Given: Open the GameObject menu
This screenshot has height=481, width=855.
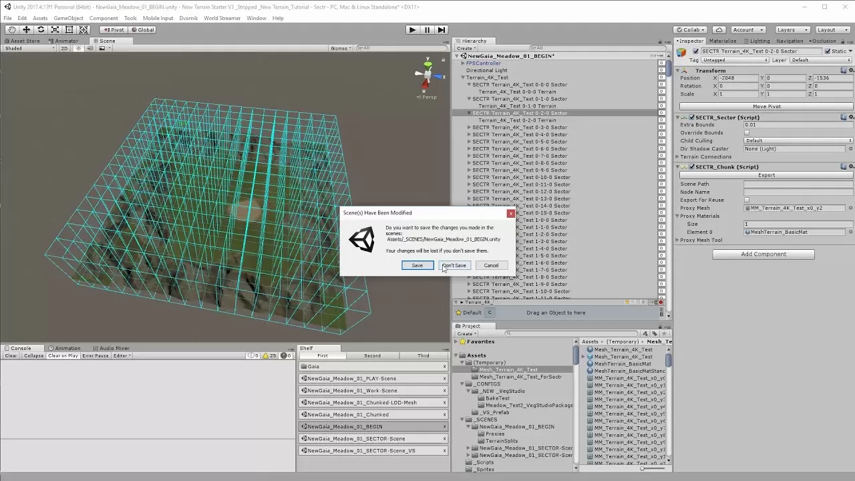Looking at the screenshot, I should pyautogui.click(x=68, y=18).
